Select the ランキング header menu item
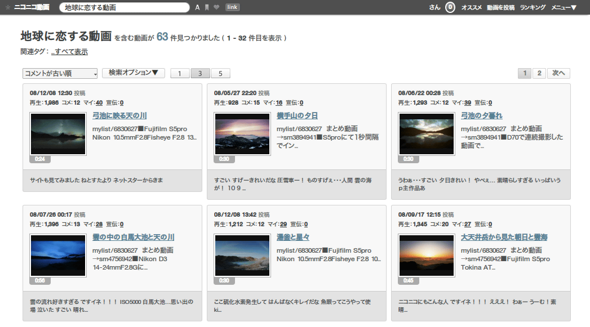The image size is (590, 327). point(533,7)
